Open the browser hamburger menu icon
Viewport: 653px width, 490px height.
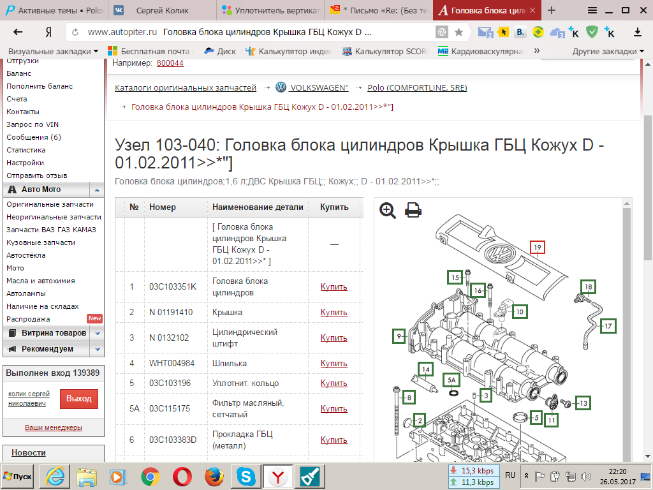tap(592, 10)
